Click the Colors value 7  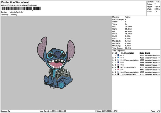155,4
